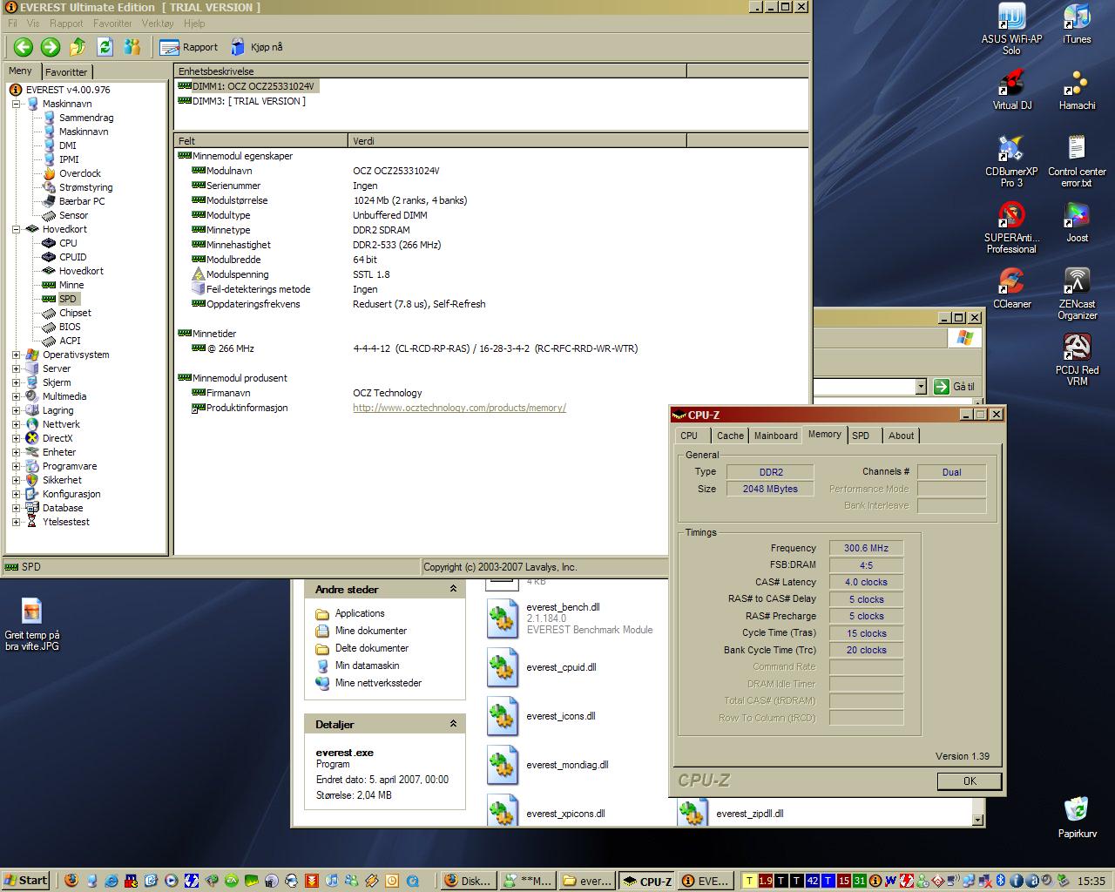
Task: Open the Virtual DJ desktop icon
Action: tap(1011, 84)
